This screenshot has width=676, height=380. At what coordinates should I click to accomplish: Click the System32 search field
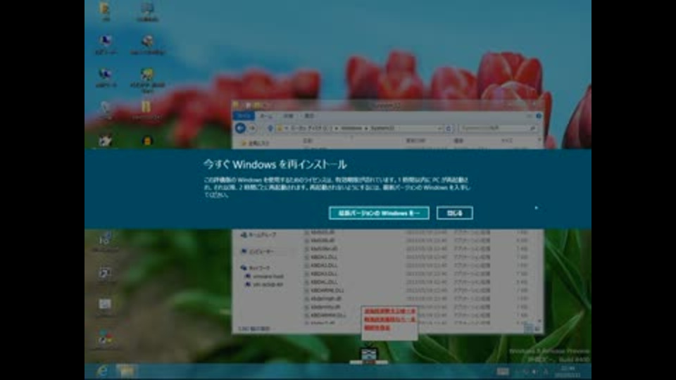[498, 128]
